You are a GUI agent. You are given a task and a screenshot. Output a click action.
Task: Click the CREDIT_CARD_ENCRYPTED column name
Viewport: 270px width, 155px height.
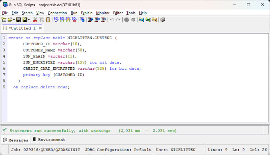49,69
